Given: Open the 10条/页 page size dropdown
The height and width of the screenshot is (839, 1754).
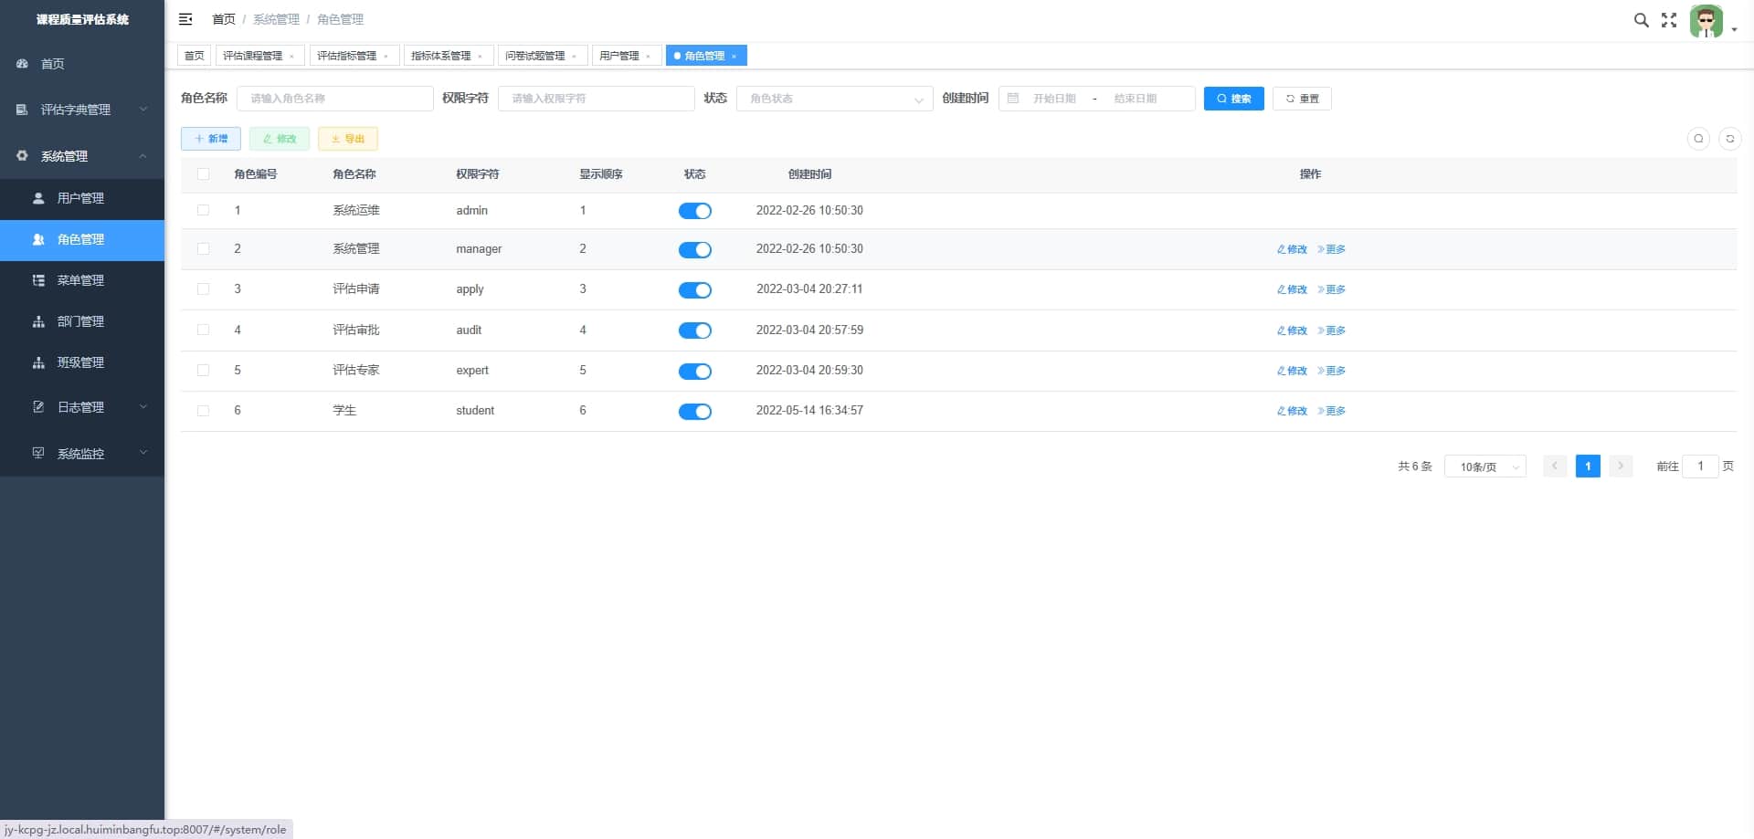Looking at the screenshot, I should click(x=1485, y=467).
